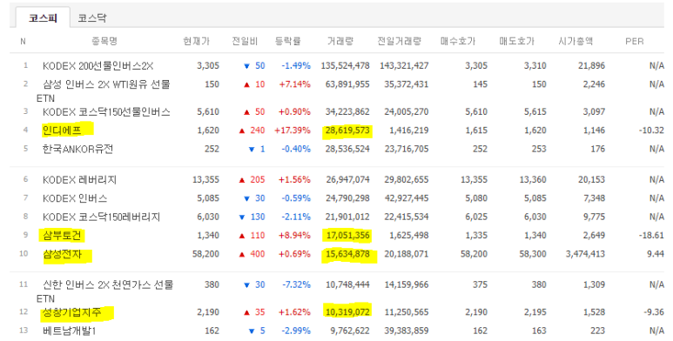Image resolution: width=673 pixels, height=341 pixels.
Task: Open KODEX 코스닥150선물인버스 link
Action: tap(106, 112)
